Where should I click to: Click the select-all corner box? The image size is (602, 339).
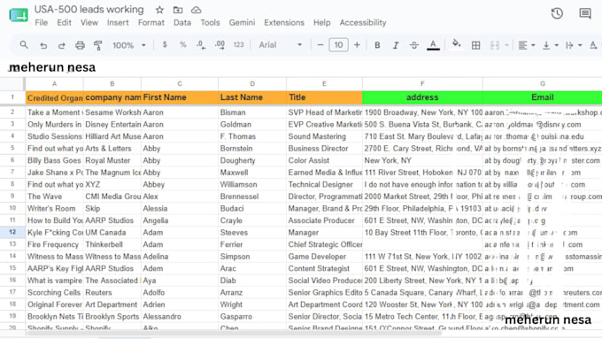(x=12, y=84)
